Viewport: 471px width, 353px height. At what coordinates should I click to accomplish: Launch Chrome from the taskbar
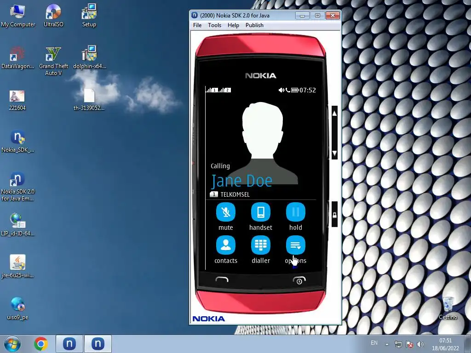41,344
